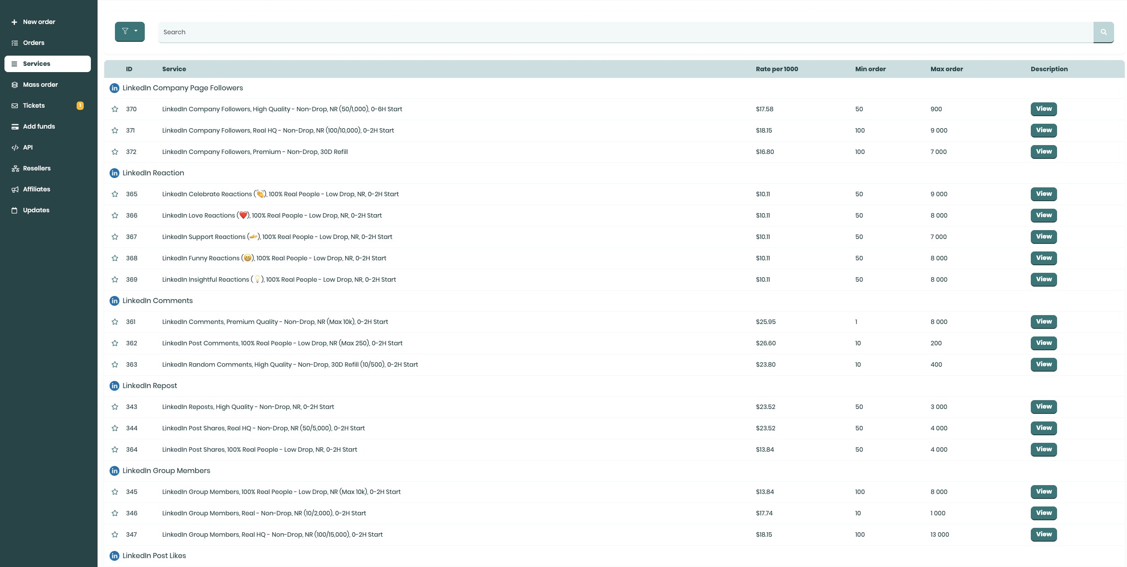Star service 372 Premium followers
1127x567 pixels.
click(115, 152)
